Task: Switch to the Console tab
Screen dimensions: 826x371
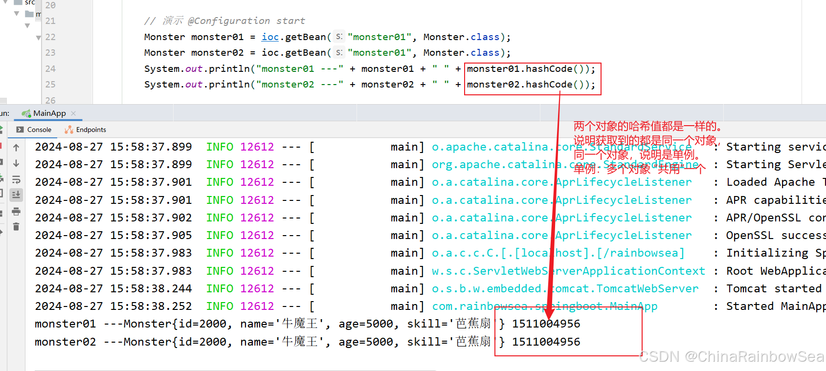Action: coord(34,130)
